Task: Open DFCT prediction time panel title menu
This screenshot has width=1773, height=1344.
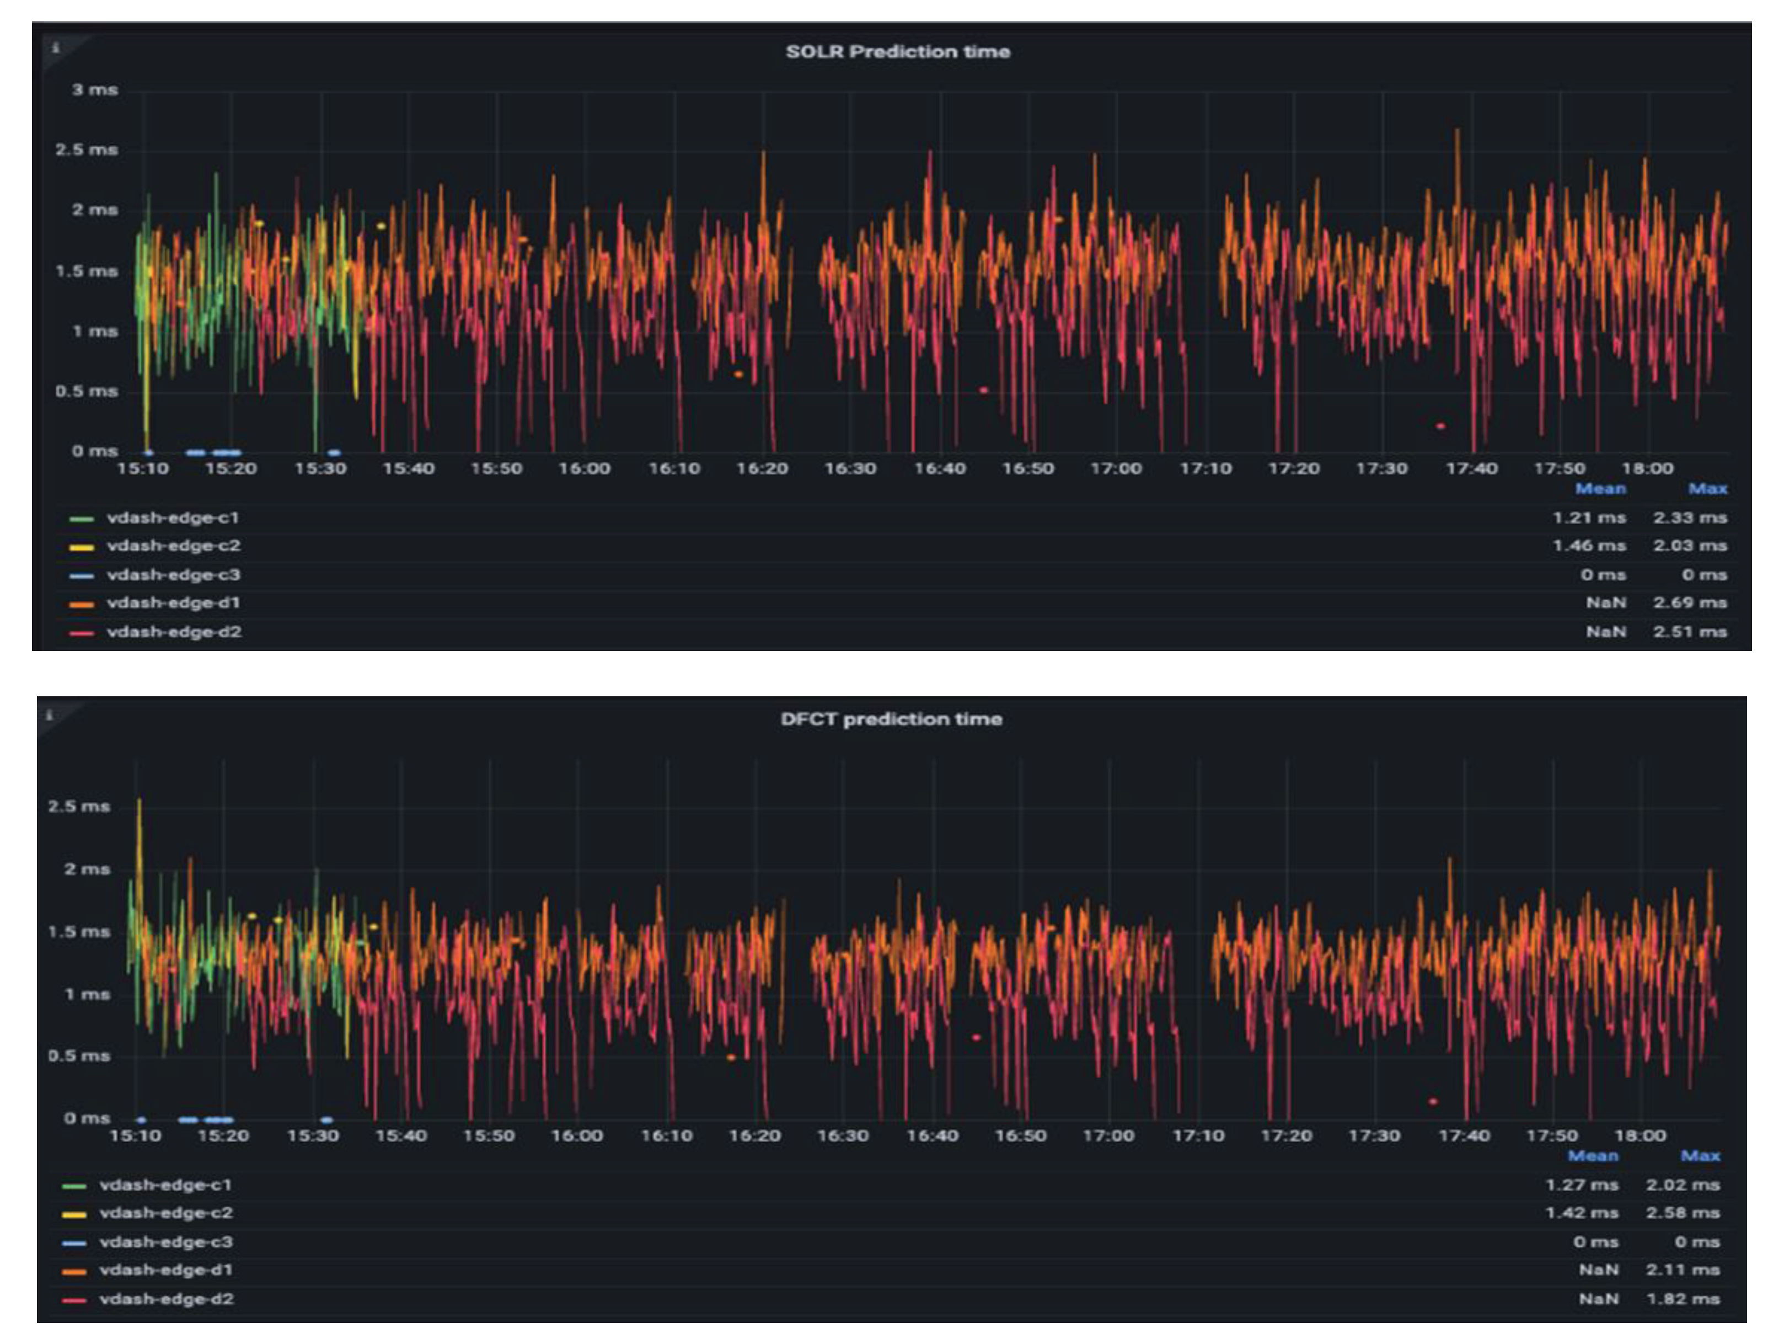Action: (x=891, y=719)
